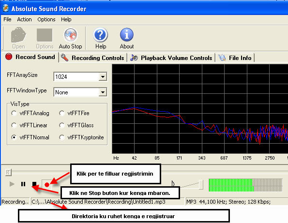Select the vtFFTFire radio button
The width and height of the screenshot is (288, 223).
click(62, 113)
